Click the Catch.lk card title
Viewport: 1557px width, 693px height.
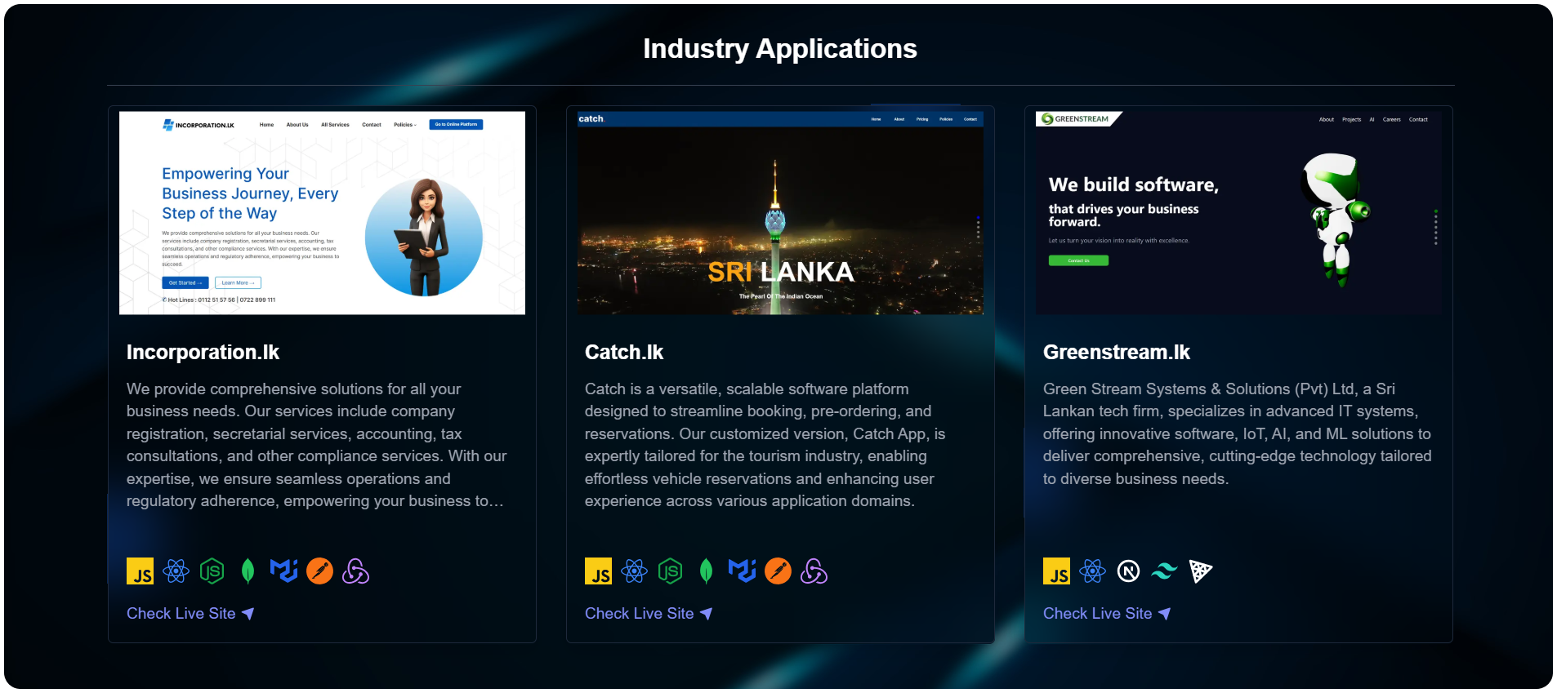coord(624,352)
